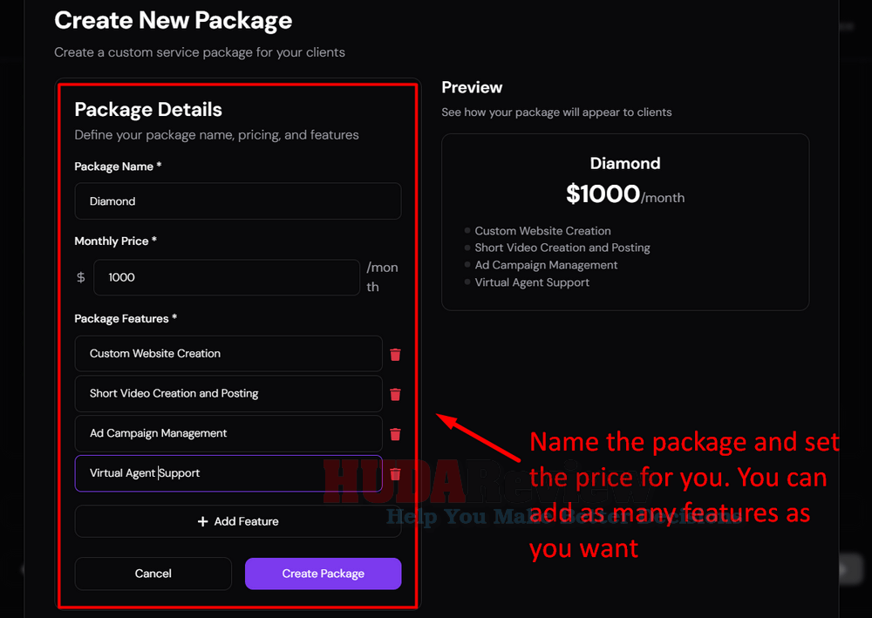Focus the Package Name field containing Diamond
This screenshot has width=872, height=618.
click(238, 201)
